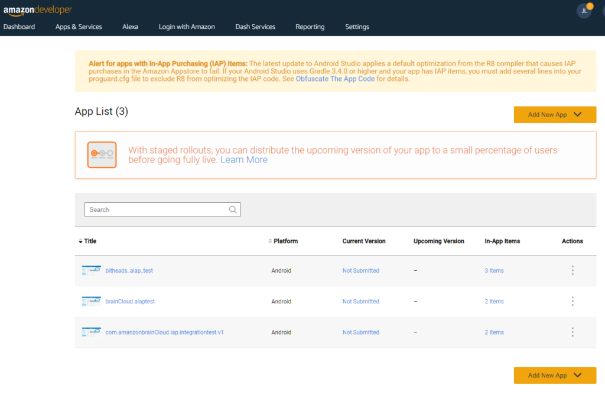The width and height of the screenshot is (605, 398).
Task: Open the Reporting menu
Action: [x=310, y=27]
